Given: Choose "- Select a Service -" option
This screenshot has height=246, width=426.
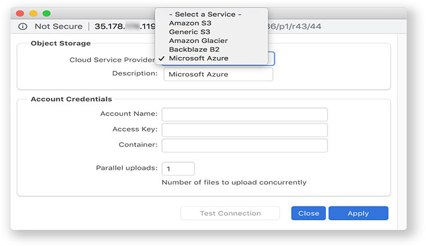Looking at the screenshot, I should [x=205, y=14].
